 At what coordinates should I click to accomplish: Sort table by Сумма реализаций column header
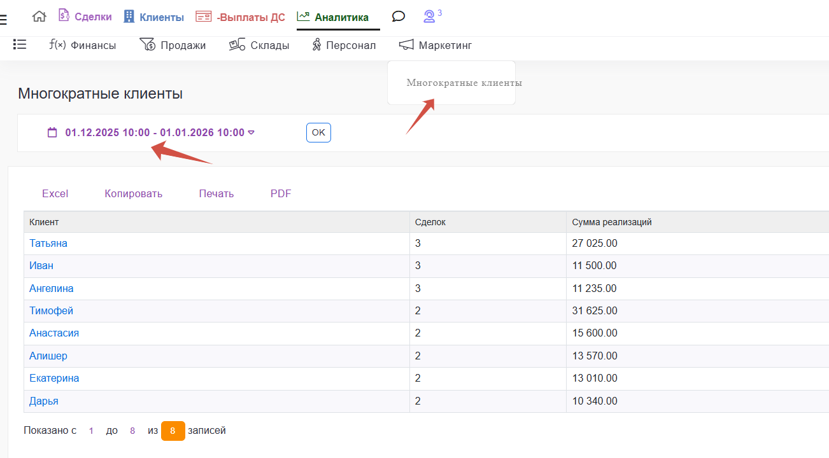point(611,222)
